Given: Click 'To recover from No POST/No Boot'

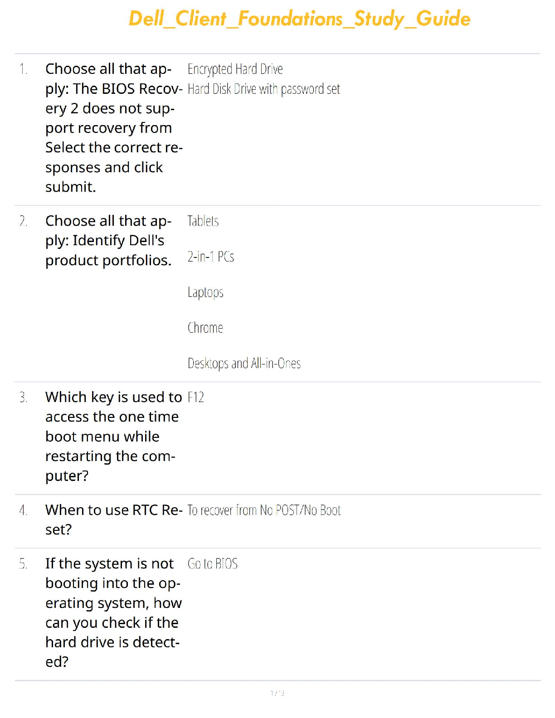Looking at the screenshot, I should [264, 510].
